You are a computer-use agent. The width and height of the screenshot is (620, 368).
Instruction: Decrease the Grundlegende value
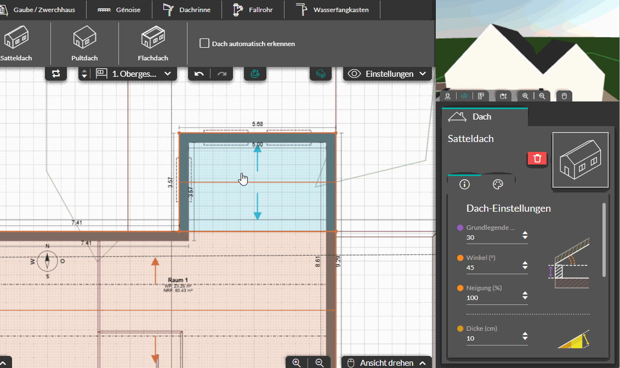click(x=525, y=237)
